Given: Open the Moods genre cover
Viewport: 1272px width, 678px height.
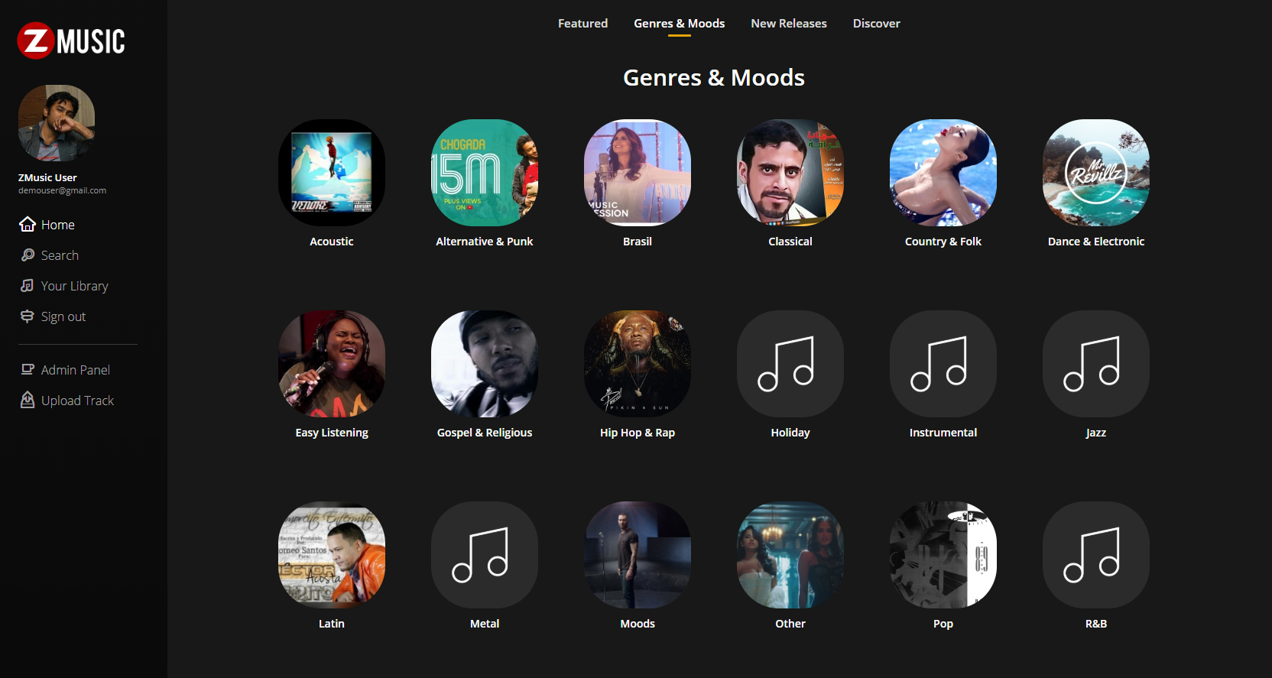Looking at the screenshot, I should click(x=638, y=555).
